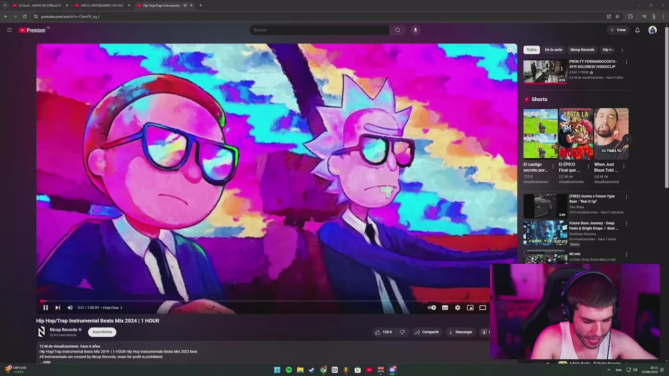Dislike the video with thumbs down
This screenshot has width=669, height=376.
[x=402, y=332]
